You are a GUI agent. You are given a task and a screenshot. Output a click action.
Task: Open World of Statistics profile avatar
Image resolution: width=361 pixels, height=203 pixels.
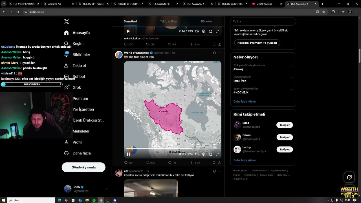(119, 55)
